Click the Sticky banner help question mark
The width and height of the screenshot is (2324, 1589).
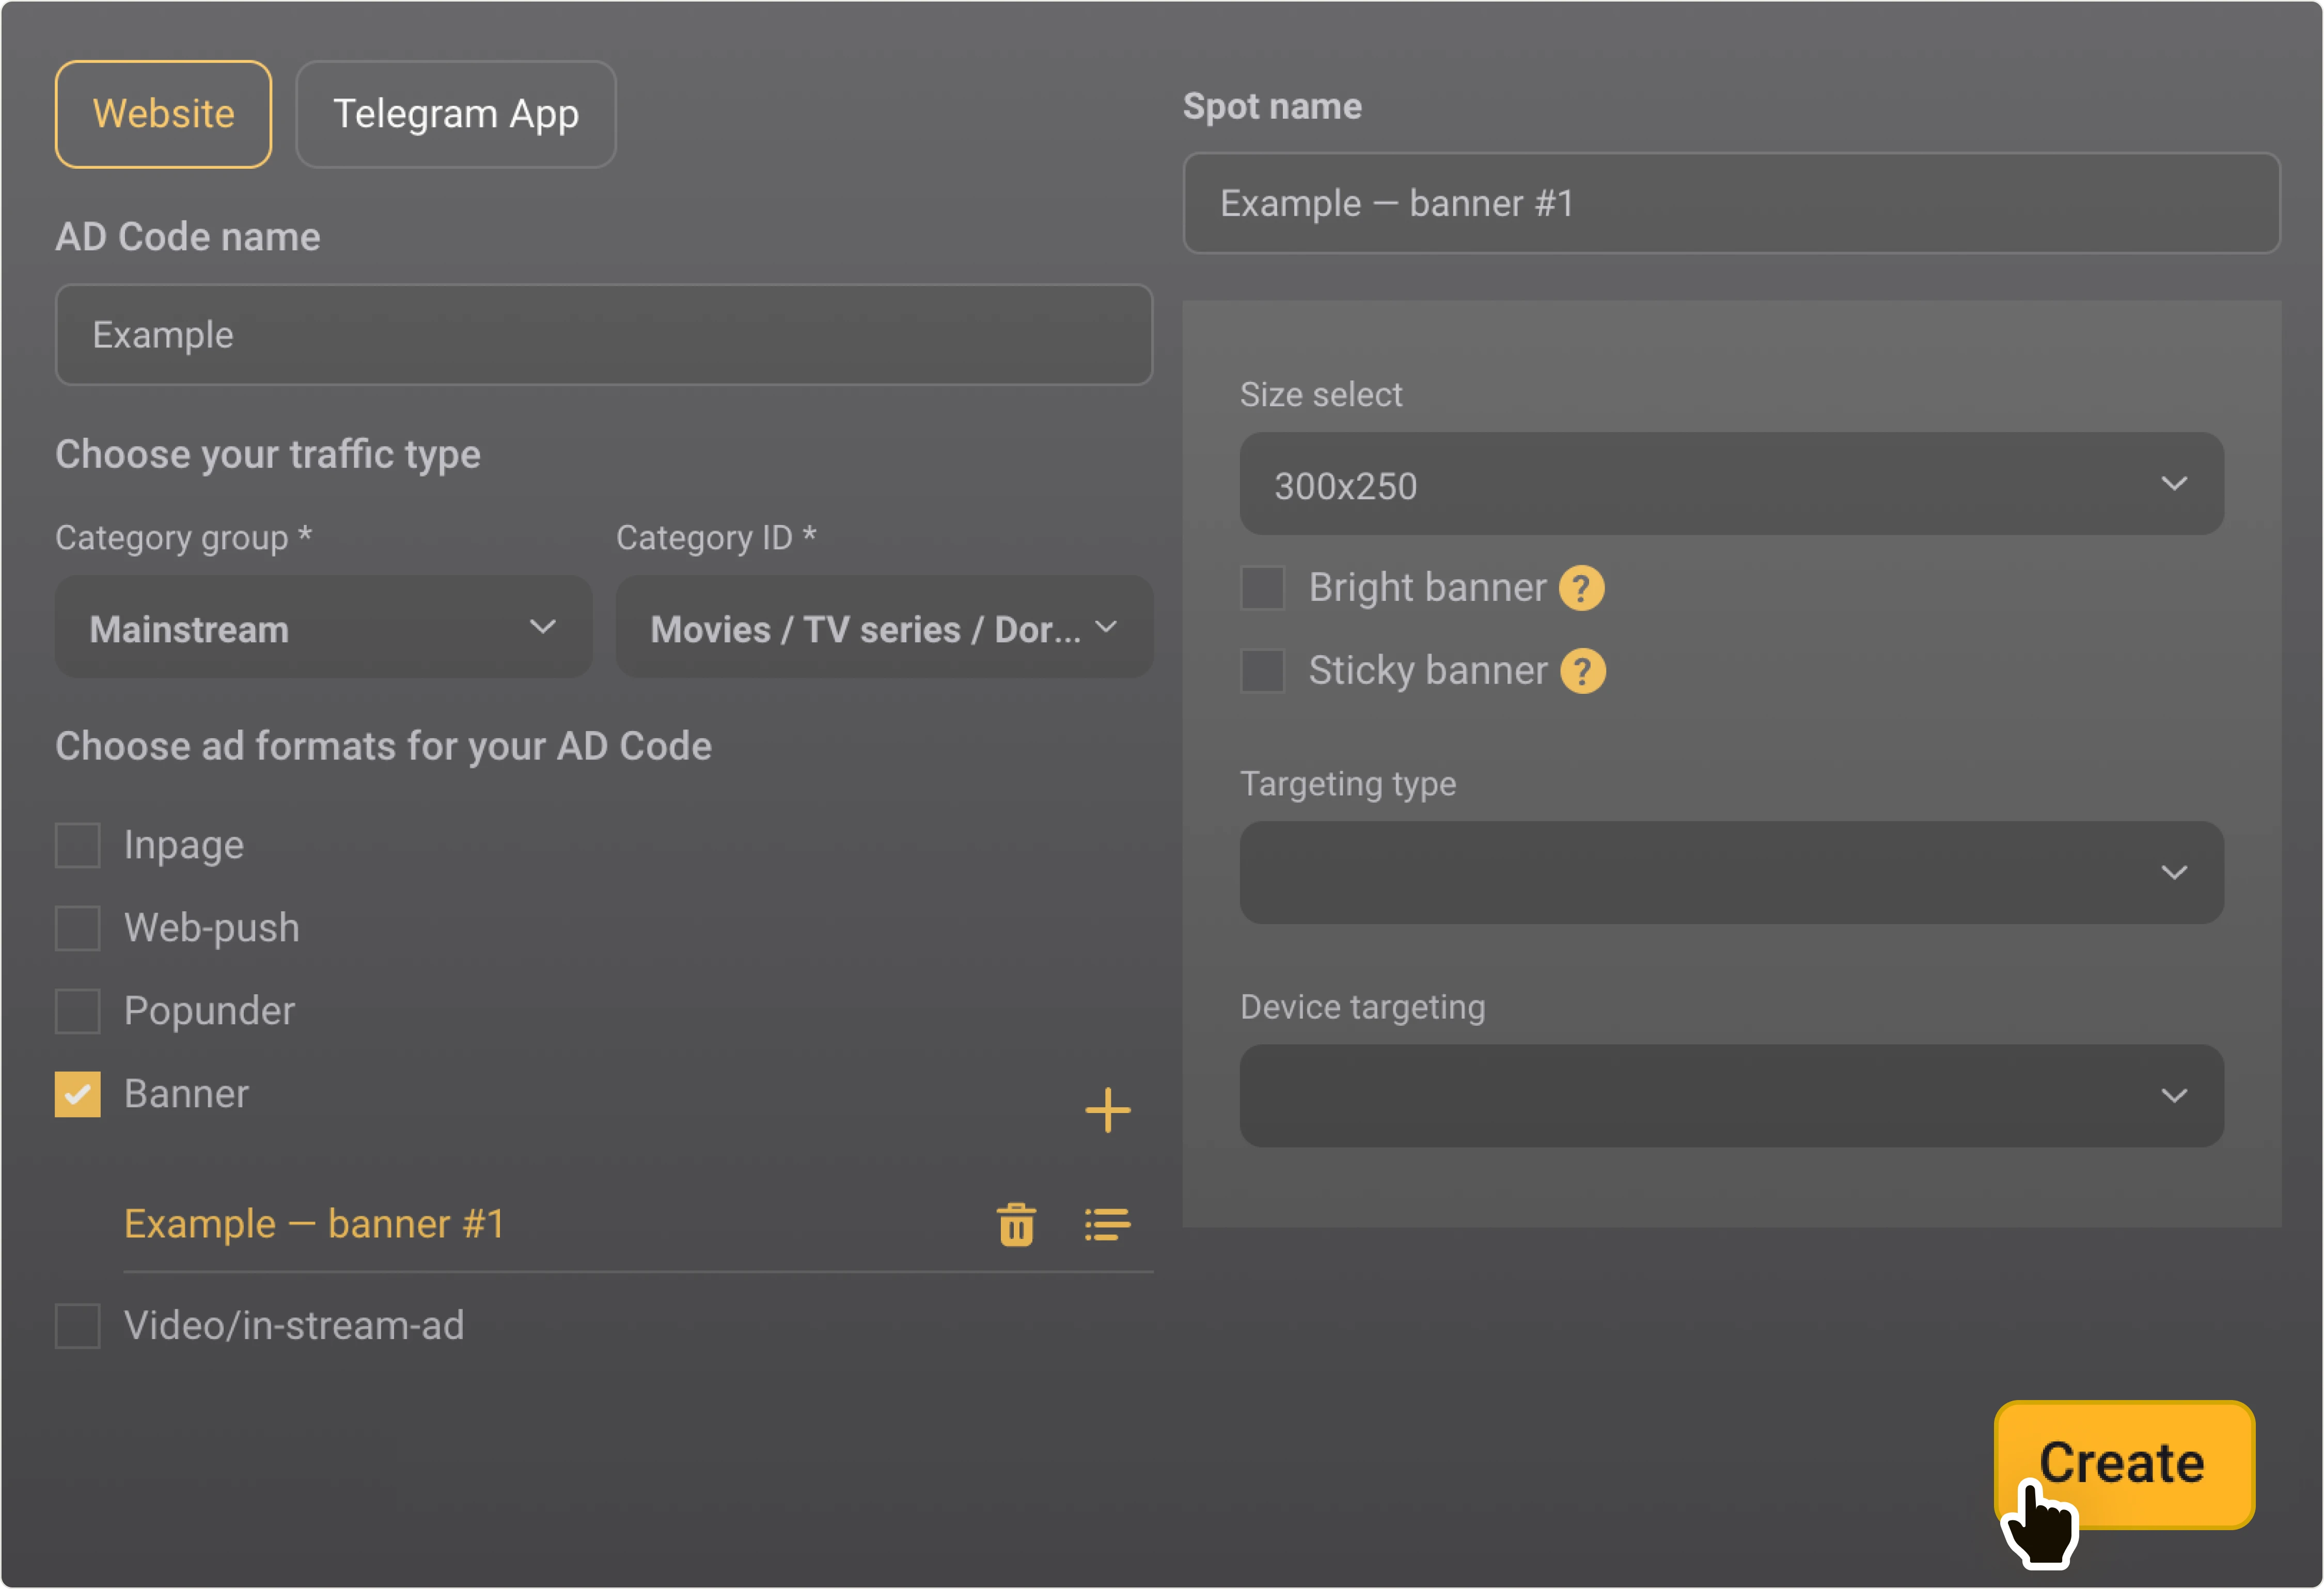click(1582, 671)
